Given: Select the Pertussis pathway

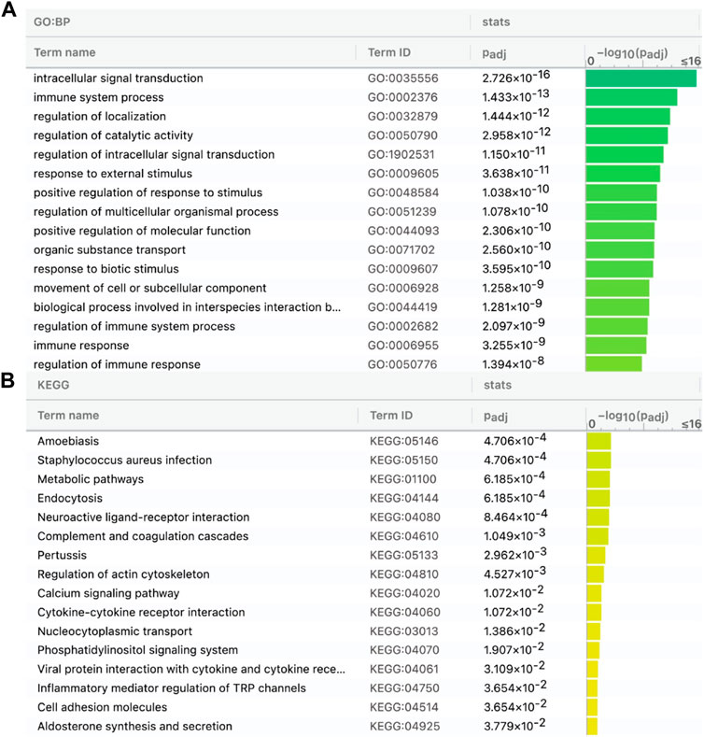Looking at the screenshot, I should pyautogui.click(x=62, y=555).
